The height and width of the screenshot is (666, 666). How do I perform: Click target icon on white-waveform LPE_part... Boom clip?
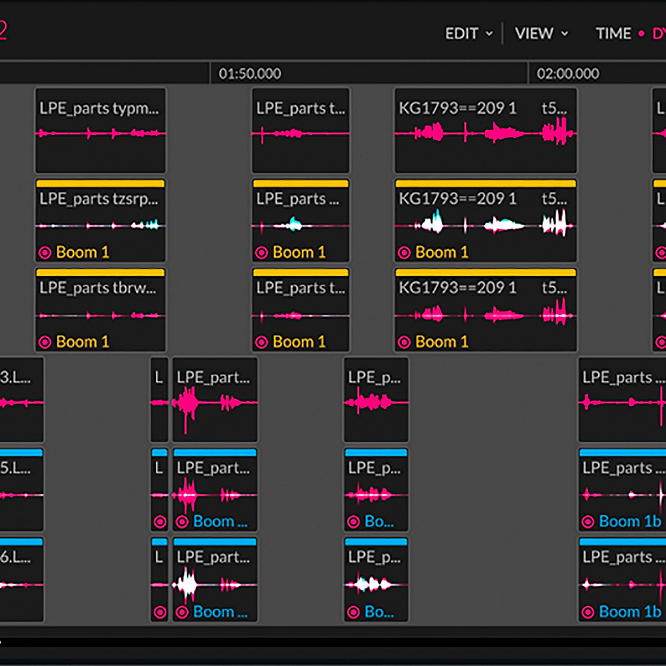[182, 612]
